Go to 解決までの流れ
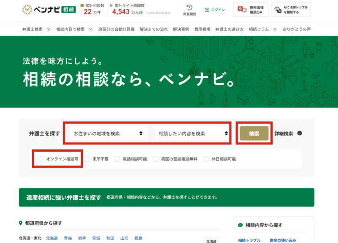This screenshot has height=243, width=338. coord(153,29)
